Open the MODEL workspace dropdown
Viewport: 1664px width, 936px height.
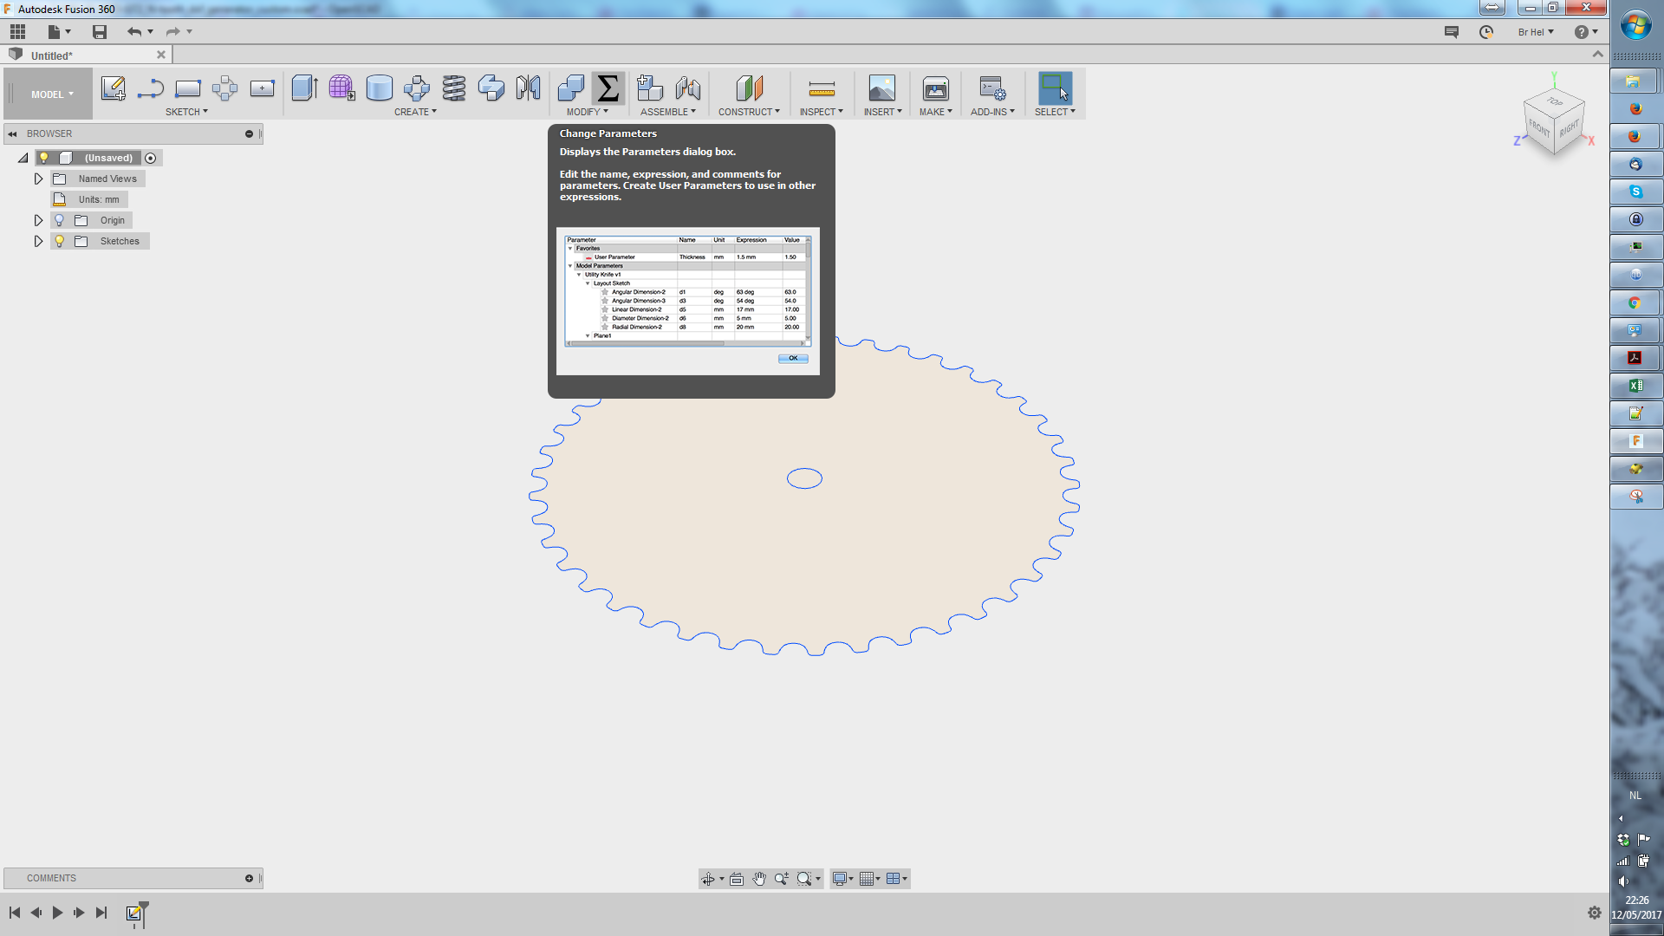coord(52,94)
